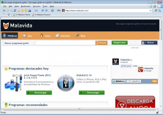The height and width of the screenshot is (115, 163).
Task: Click the Stop loading X icon
Action: tap(11, 10)
